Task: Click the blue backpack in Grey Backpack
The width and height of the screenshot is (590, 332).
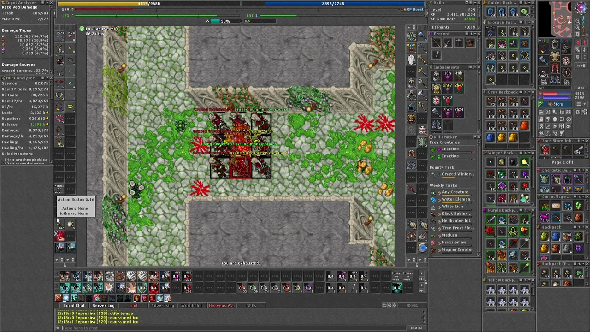Action: [x=490, y=137]
